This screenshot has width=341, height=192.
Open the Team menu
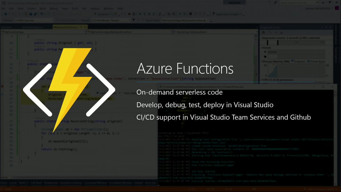[65, 9]
